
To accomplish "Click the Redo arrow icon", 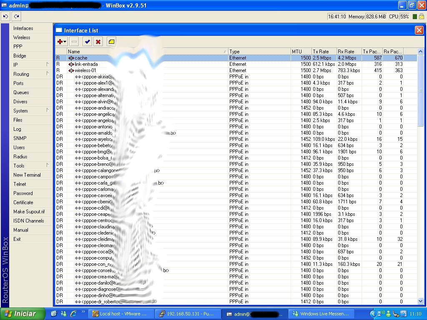I will pos(16,17).
